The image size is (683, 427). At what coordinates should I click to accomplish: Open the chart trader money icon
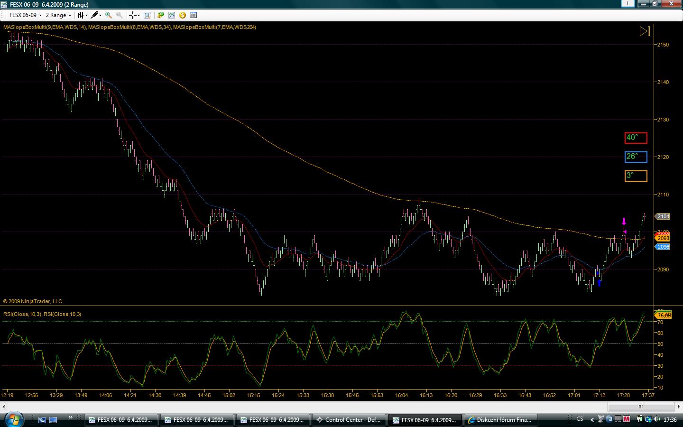(x=161, y=15)
